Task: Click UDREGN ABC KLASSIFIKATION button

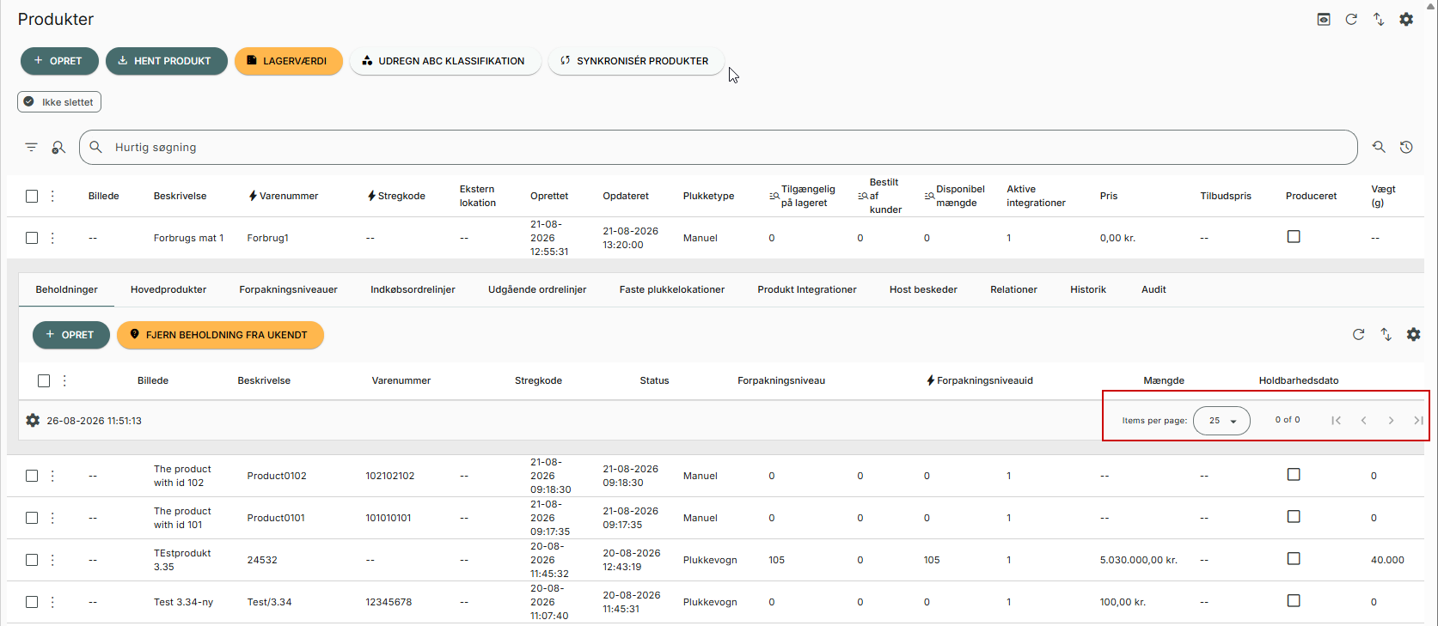Action: click(445, 61)
